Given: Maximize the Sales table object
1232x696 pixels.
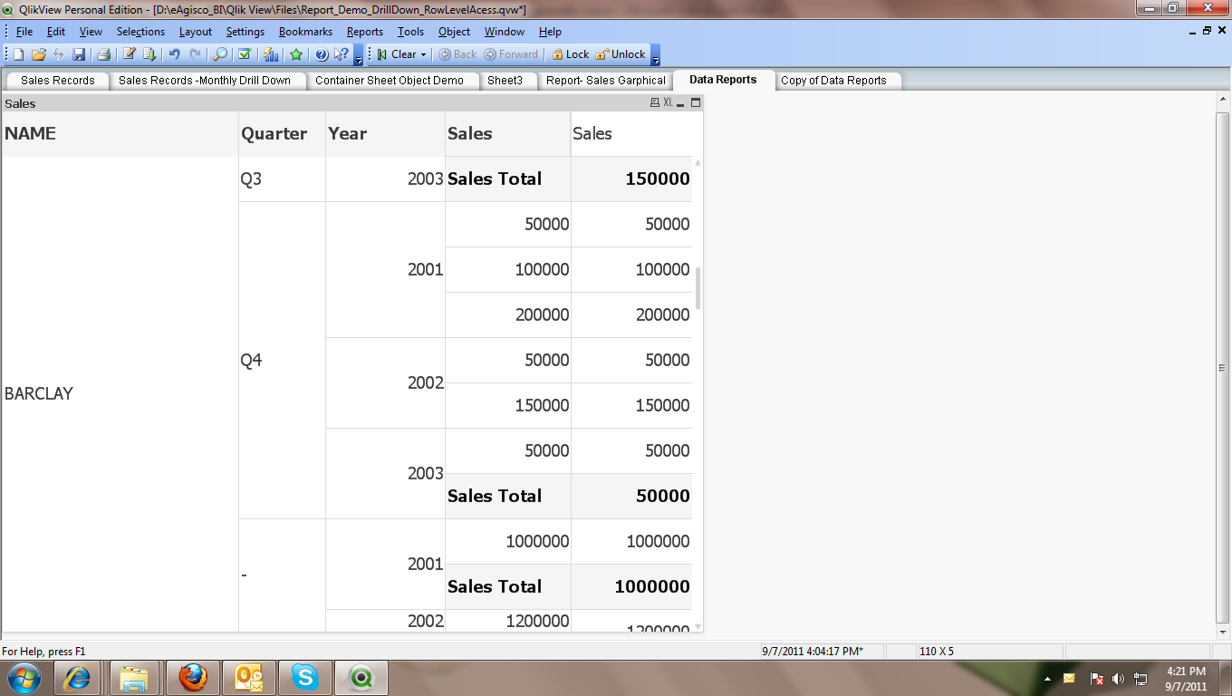Looking at the screenshot, I should coord(696,103).
